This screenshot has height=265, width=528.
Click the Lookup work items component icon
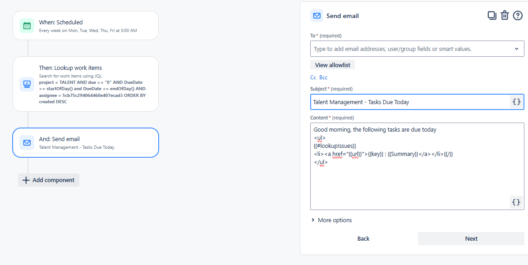pyautogui.click(x=27, y=84)
